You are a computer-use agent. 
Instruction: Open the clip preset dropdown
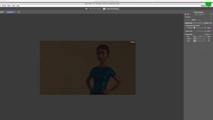point(198,17)
